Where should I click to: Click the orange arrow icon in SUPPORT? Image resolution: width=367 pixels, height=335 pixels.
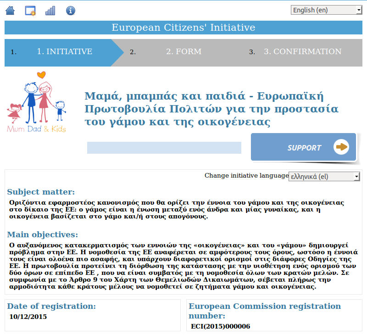coord(341,147)
